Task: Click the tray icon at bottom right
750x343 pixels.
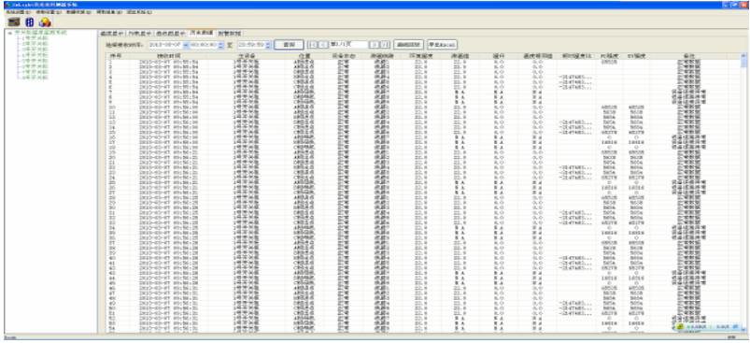Action: coord(680,326)
